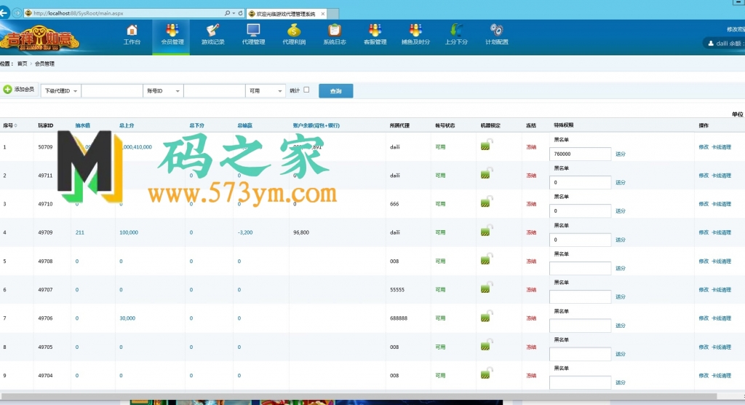Toggle the 统计 checkbox

pos(306,90)
